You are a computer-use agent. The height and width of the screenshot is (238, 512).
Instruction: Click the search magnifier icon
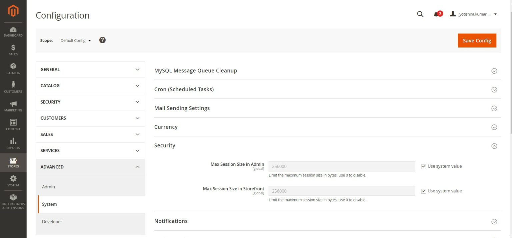pyautogui.click(x=420, y=14)
